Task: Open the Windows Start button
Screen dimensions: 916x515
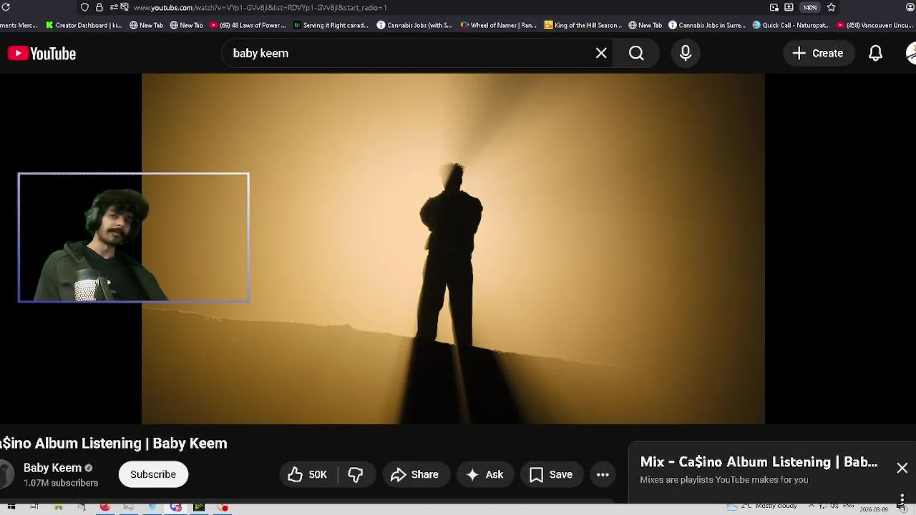Action: [x=11, y=507]
